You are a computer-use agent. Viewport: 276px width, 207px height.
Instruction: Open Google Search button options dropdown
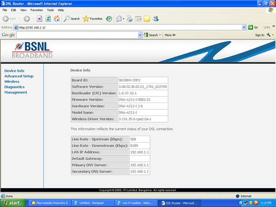pos(160,35)
